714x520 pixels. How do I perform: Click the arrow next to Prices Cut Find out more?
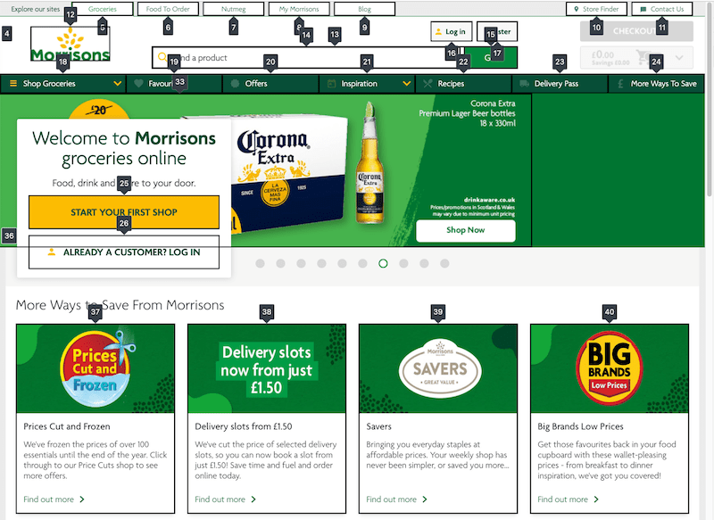coord(82,499)
